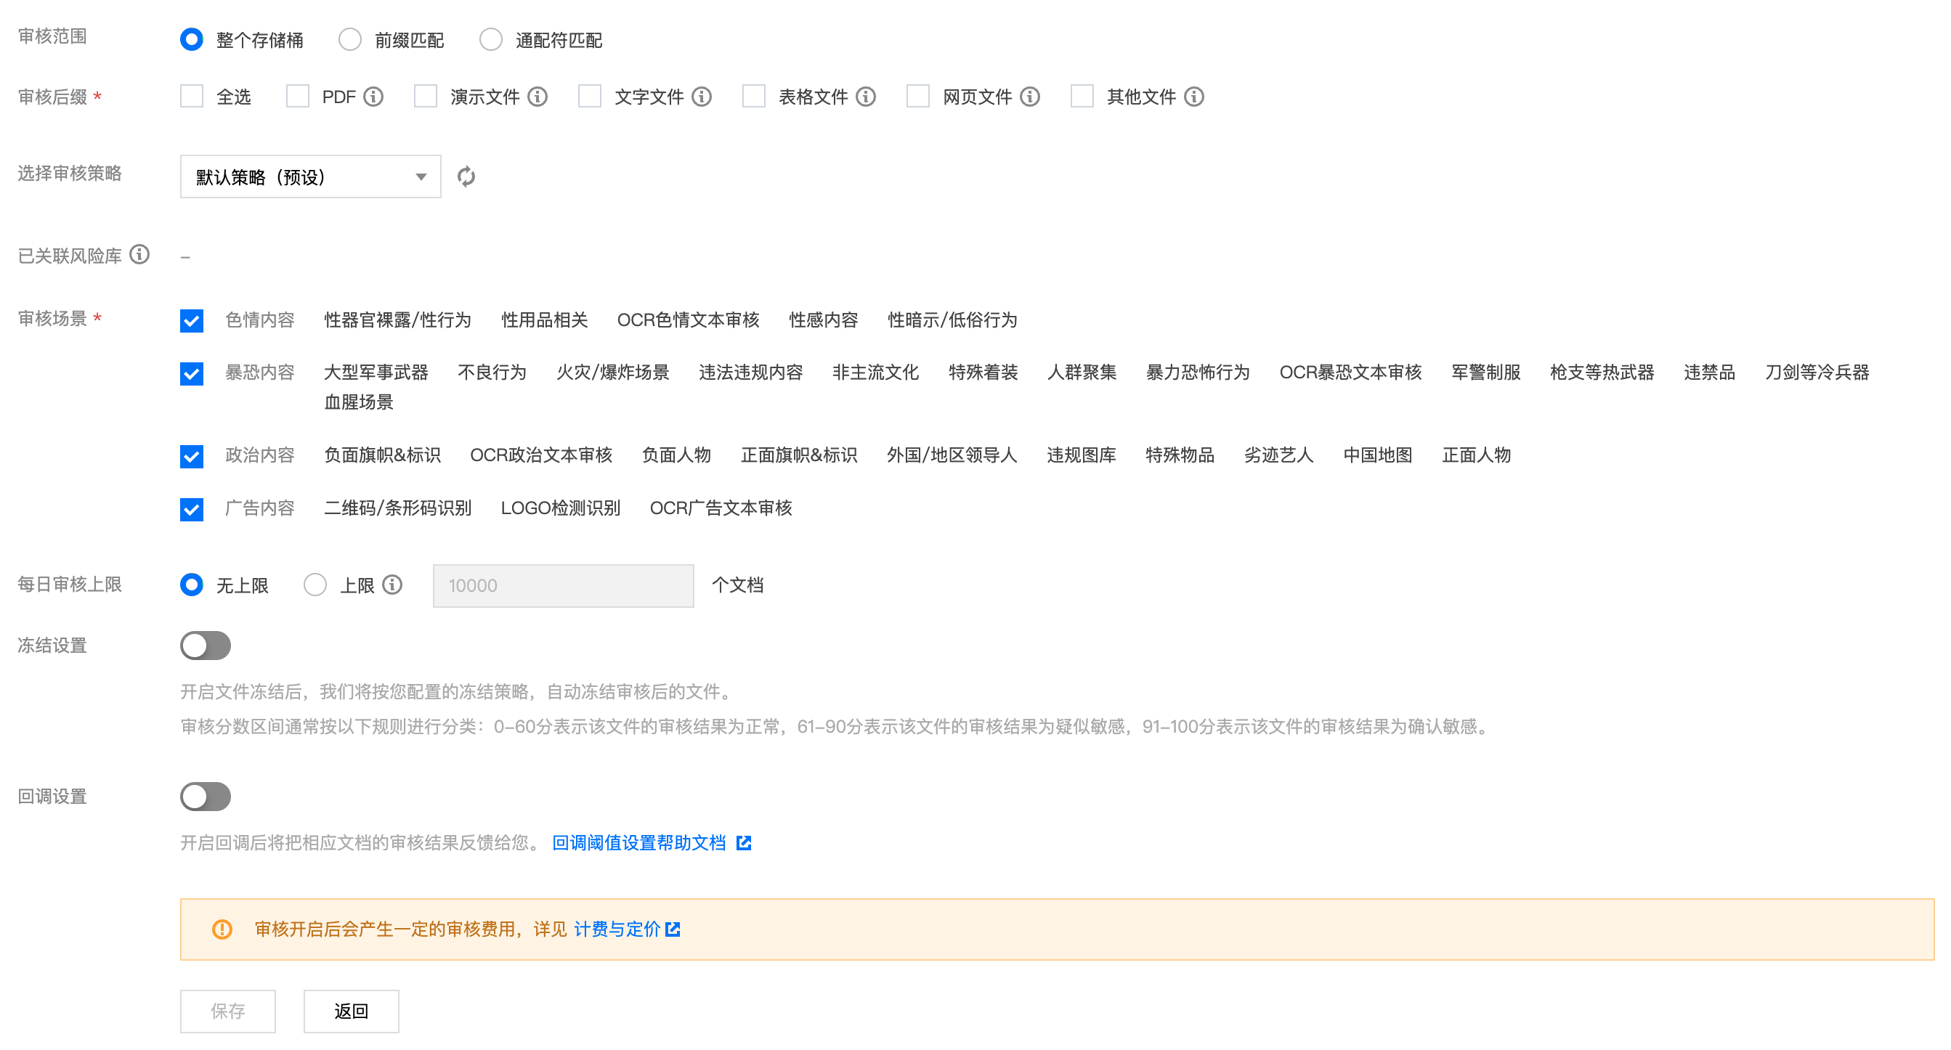Click info icon next to 表格文件
Screen dimensions: 1951x1050
point(866,96)
